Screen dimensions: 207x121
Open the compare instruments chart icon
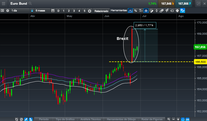pyautogui.click(x=167, y=10)
